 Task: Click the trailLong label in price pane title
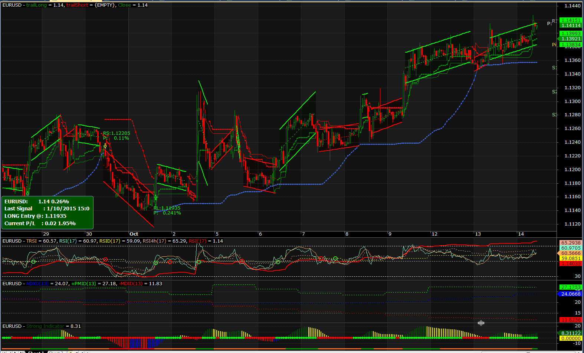click(37, 5)
